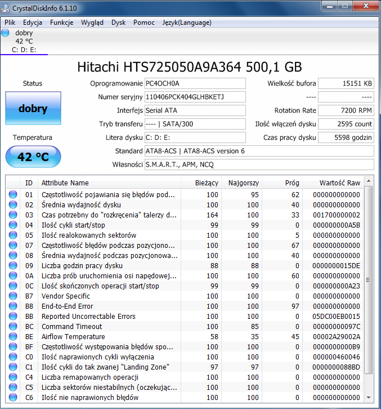Click status icon for attribute 04
Image resolution: width=381 pixels, height=409 pixels.
pyautogui.click(x=13, y=225)
